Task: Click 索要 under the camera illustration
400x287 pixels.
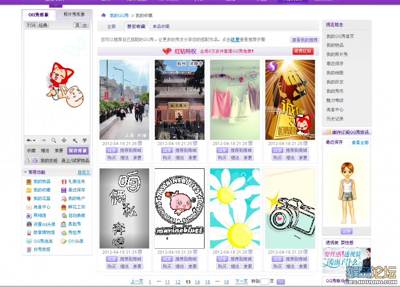Action: click(x=303, y=266)
